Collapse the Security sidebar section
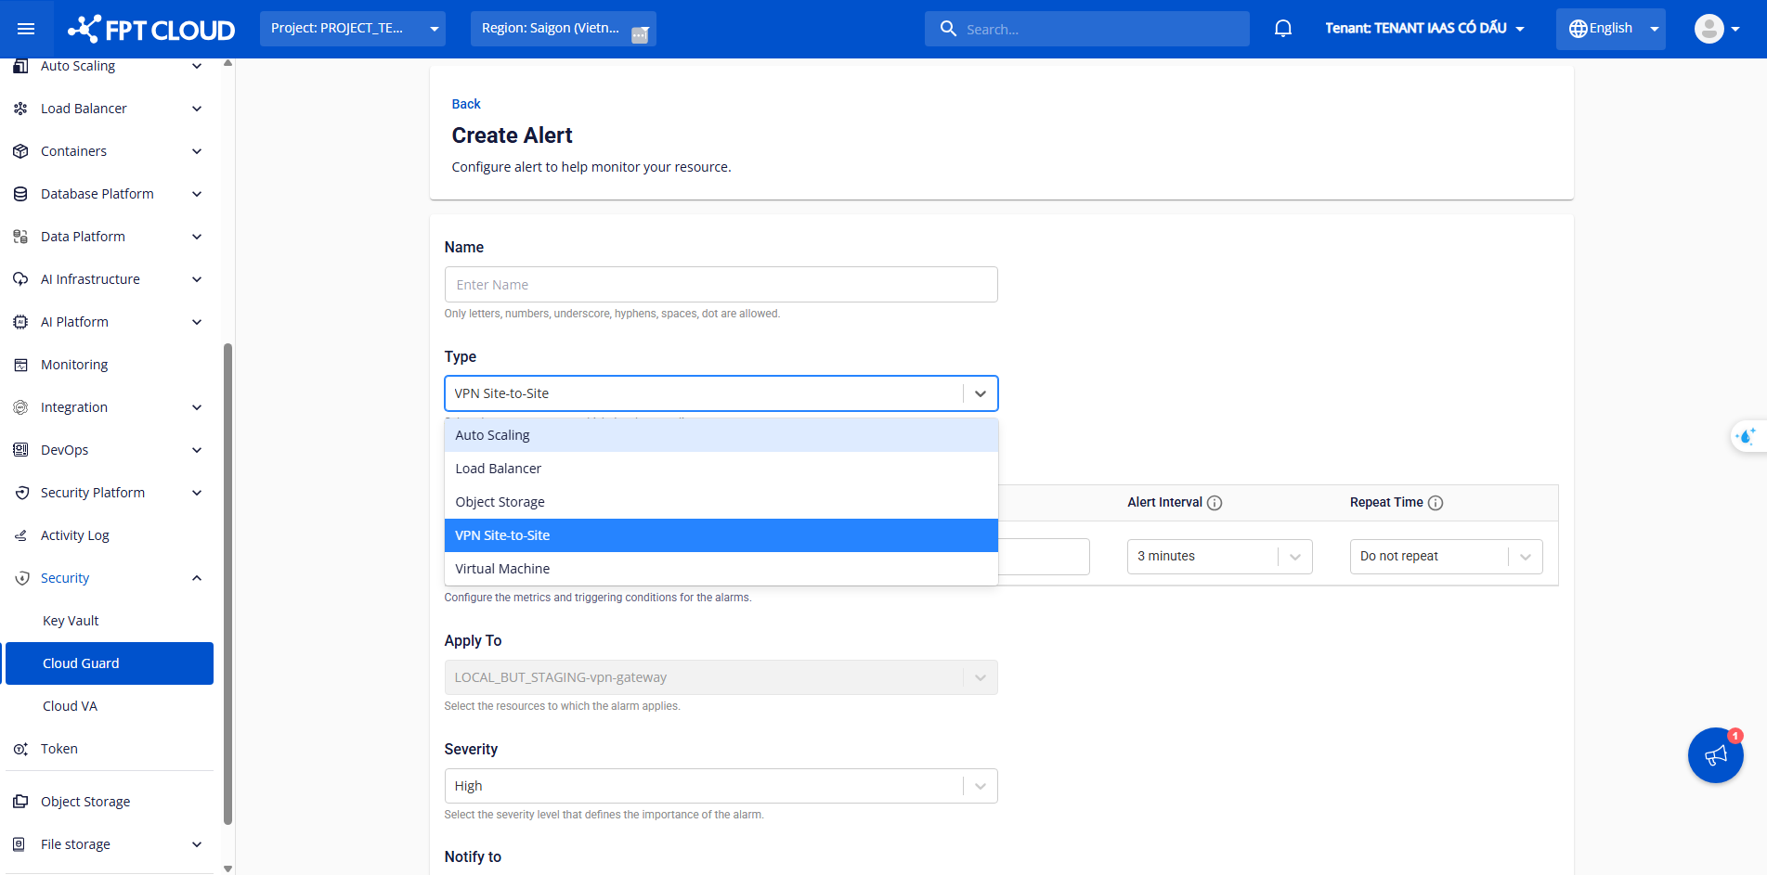The width and height of the screenshot is (1767, 875). [x=196, y=578]
